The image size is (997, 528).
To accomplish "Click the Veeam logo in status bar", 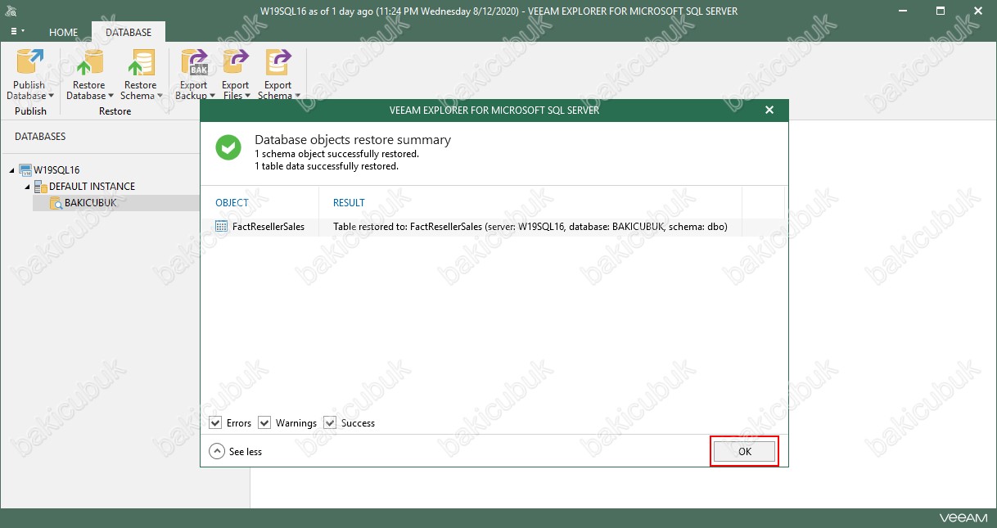I will 964,518.
